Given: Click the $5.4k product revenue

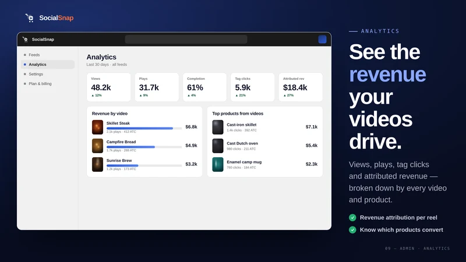Looking at the screenshot, I should 312,146.
